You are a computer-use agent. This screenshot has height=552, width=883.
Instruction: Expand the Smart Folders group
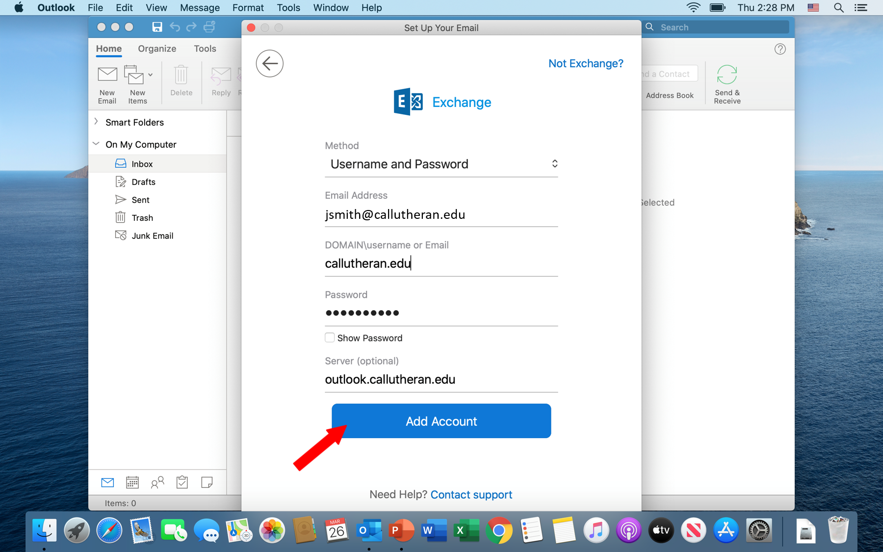coord(96,122)
